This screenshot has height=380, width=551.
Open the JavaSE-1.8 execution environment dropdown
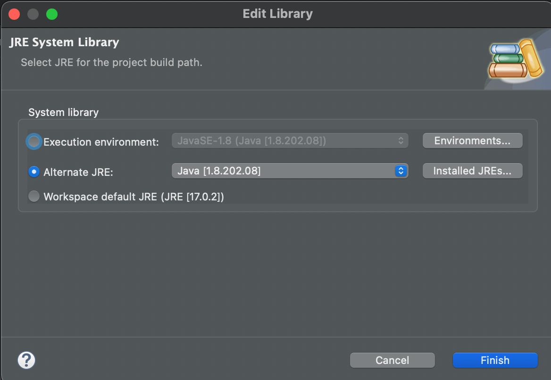click(x=289, y=140)
